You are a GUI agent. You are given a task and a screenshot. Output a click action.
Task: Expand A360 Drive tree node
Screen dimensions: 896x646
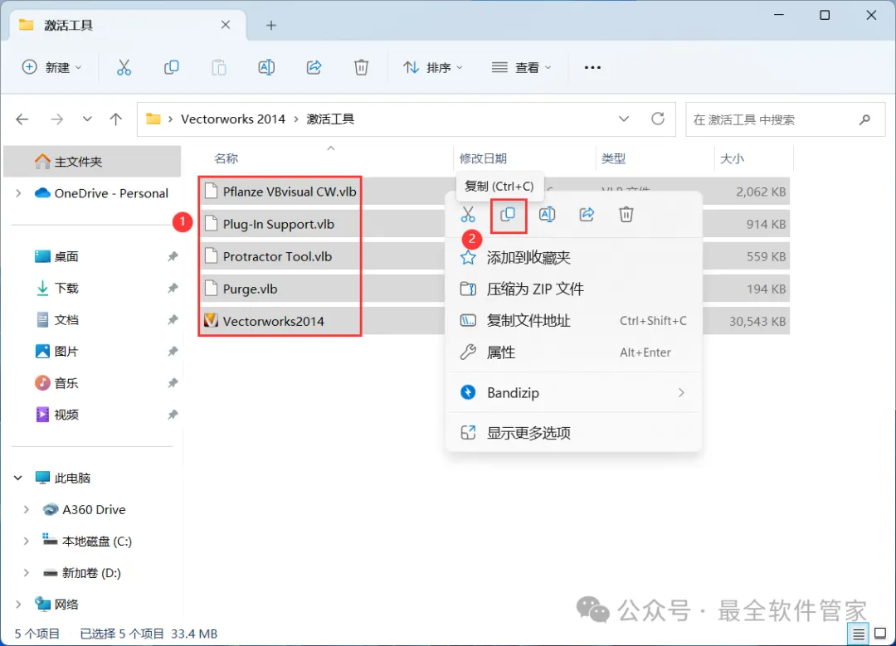[x=27, y=509]
